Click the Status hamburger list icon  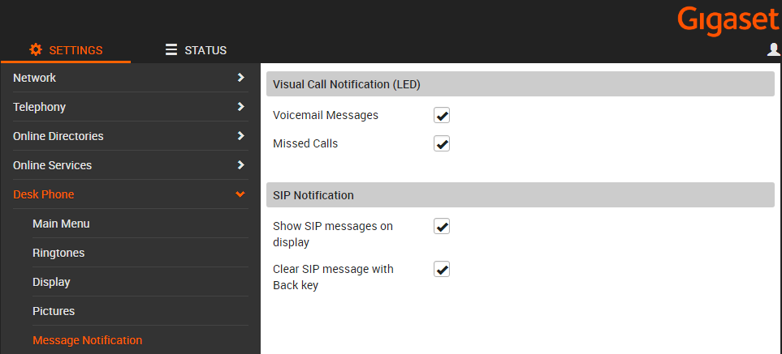tap(171, 49)
